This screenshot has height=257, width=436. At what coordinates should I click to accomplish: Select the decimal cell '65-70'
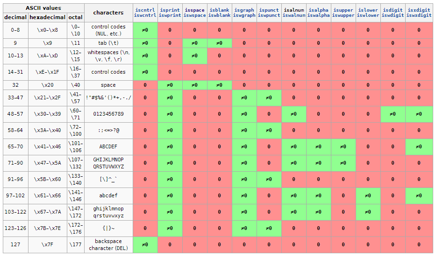point(15,147)
